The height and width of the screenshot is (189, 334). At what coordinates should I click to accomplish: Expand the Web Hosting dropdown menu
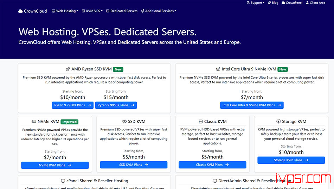(65, 11)
